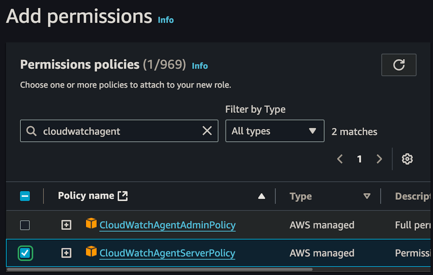The width and height of the screenshot is (433, 275).
Task: Click AWS managed in AdminPolicy row
Action: pyautogui.click(x=322, y=225)
